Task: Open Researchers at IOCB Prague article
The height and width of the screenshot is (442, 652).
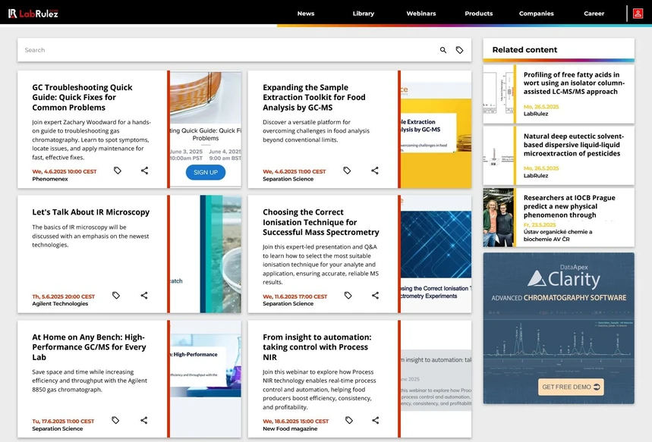Action: click(x=569, y=206)
